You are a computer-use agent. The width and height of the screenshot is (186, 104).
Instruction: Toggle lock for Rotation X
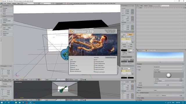133,17
